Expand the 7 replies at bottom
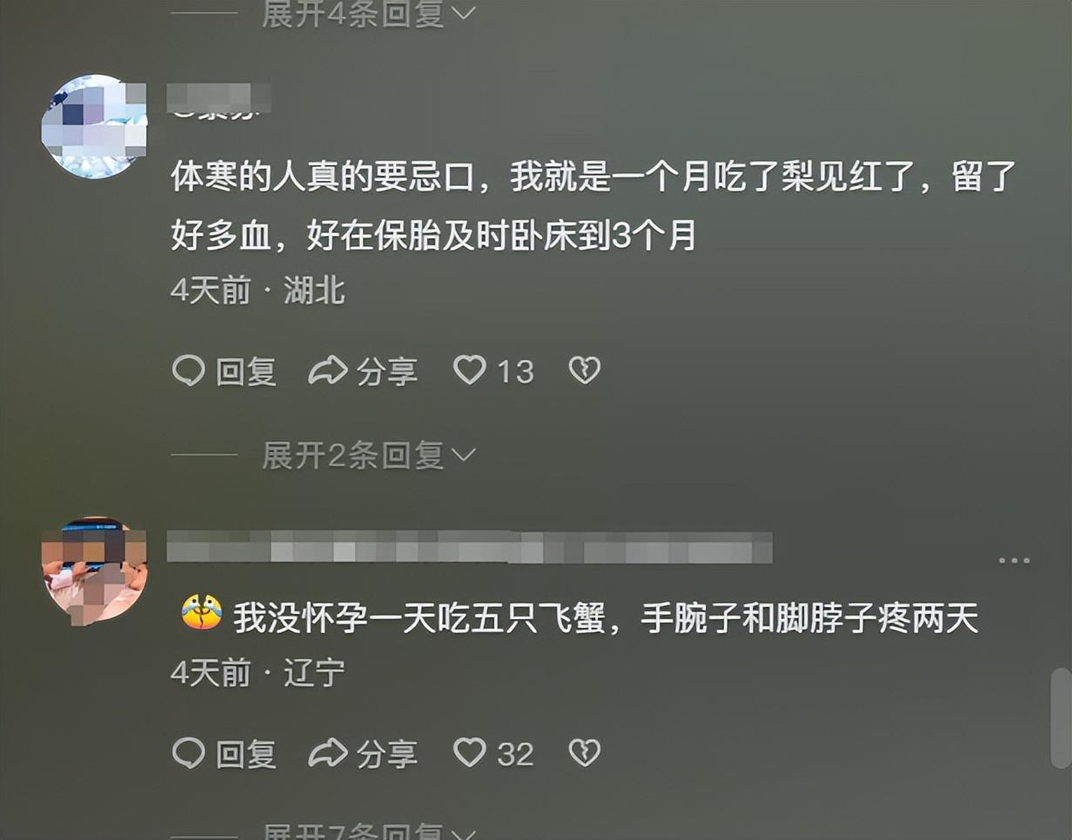 coord(369,830)
